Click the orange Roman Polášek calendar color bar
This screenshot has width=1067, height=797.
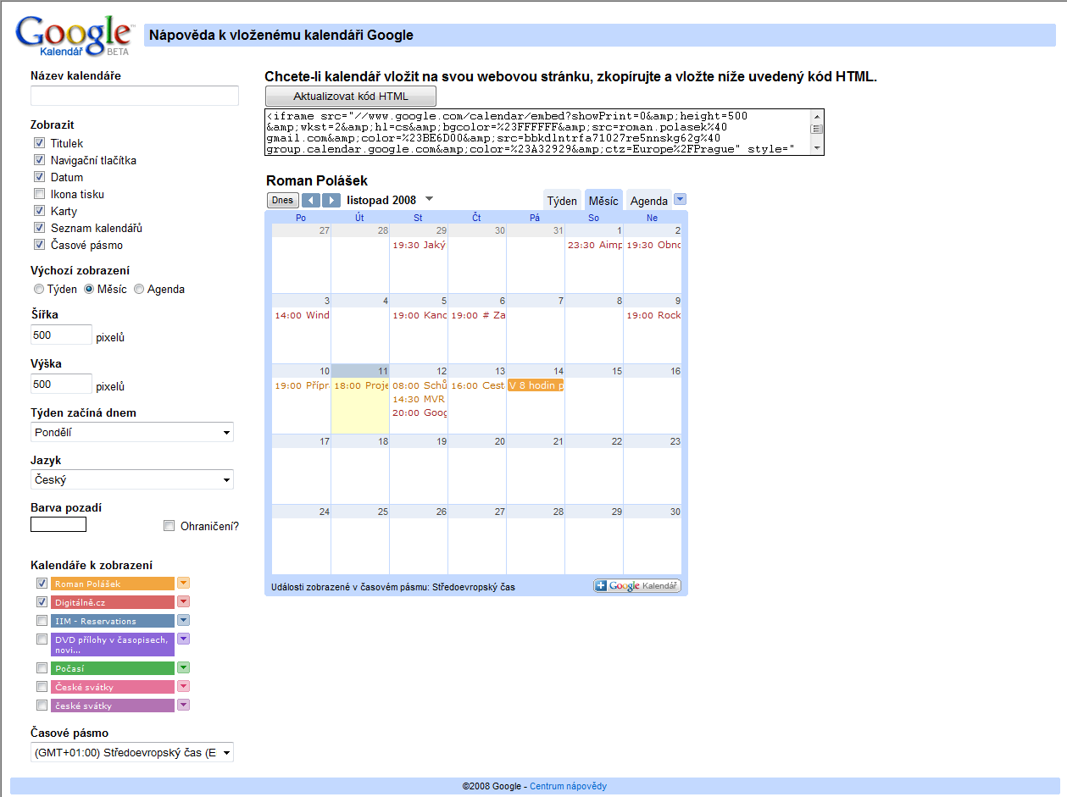[x=113, y=584]
